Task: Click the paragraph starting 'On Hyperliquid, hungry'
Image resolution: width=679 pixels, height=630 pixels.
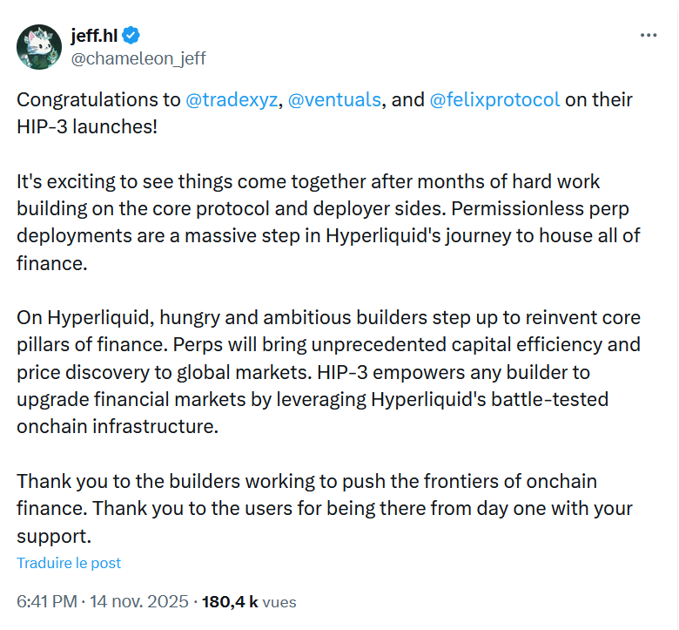Action: (328, 372)
